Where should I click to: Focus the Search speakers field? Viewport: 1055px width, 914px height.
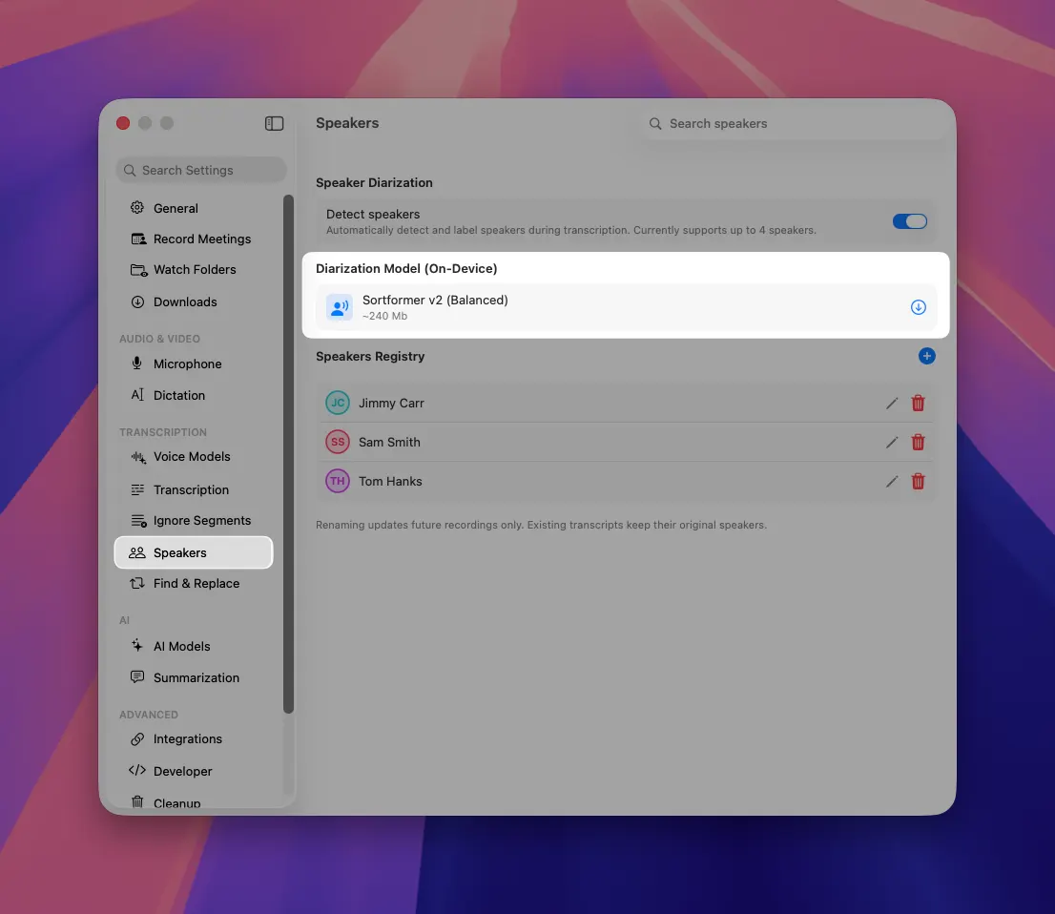click(792, 124)
